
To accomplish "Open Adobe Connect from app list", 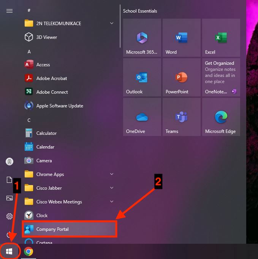I will click(x=69, y=92).
